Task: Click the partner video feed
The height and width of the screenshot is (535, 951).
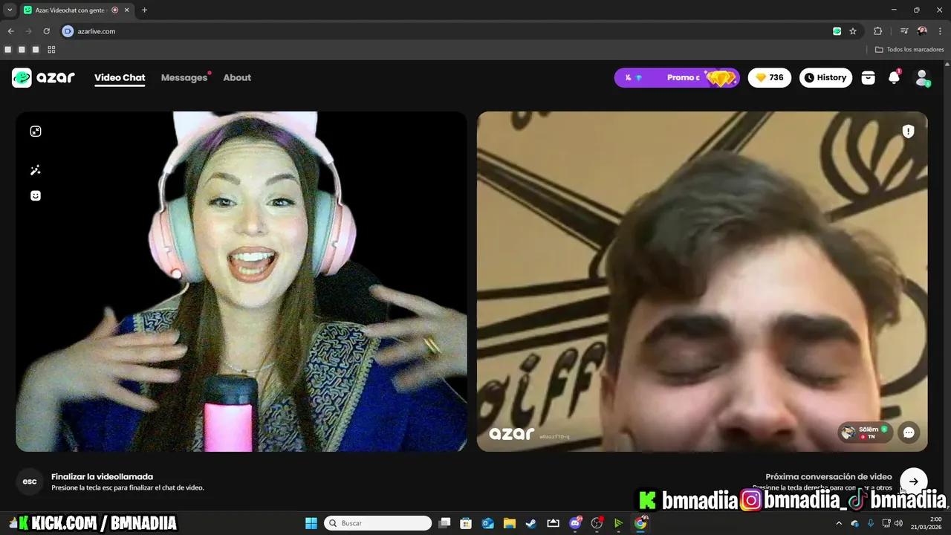Action: 702,282
